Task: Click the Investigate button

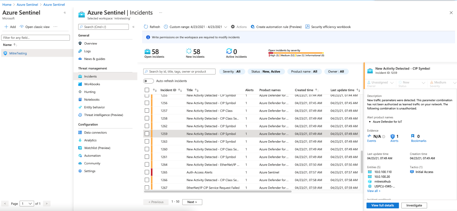Action: [414, 205]
